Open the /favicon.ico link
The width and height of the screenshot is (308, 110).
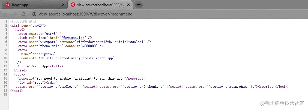tap(73, 38)
